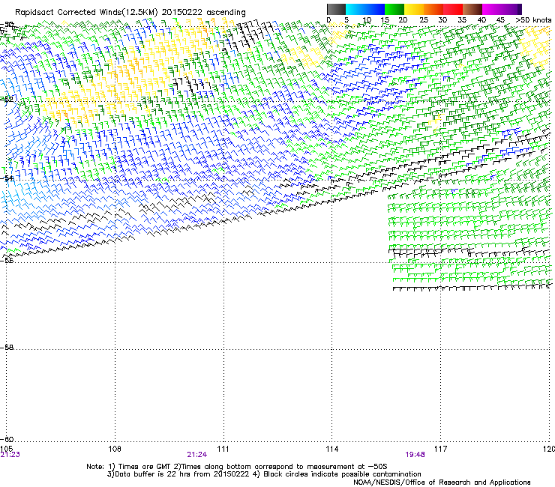Click the '25' legend scale label

pyautogui.click(x=424, y=20)
